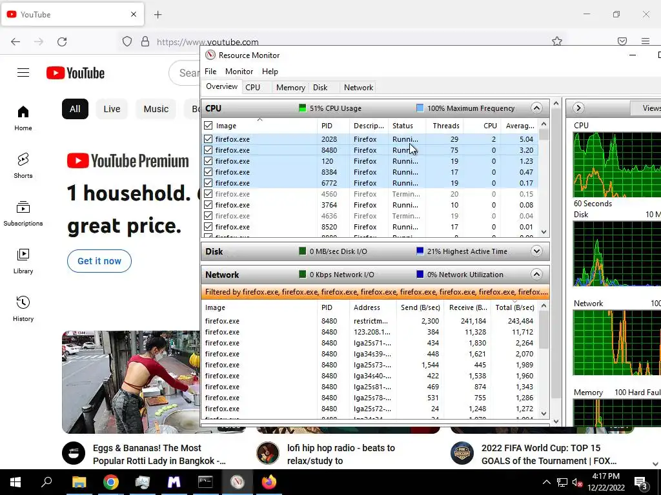This screenshot has height=495, width=661.
Task: Click Firefox forward arrow button
Action: point(39,42)
